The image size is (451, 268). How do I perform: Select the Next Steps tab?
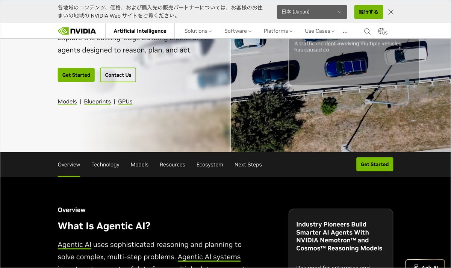(248, 165)
